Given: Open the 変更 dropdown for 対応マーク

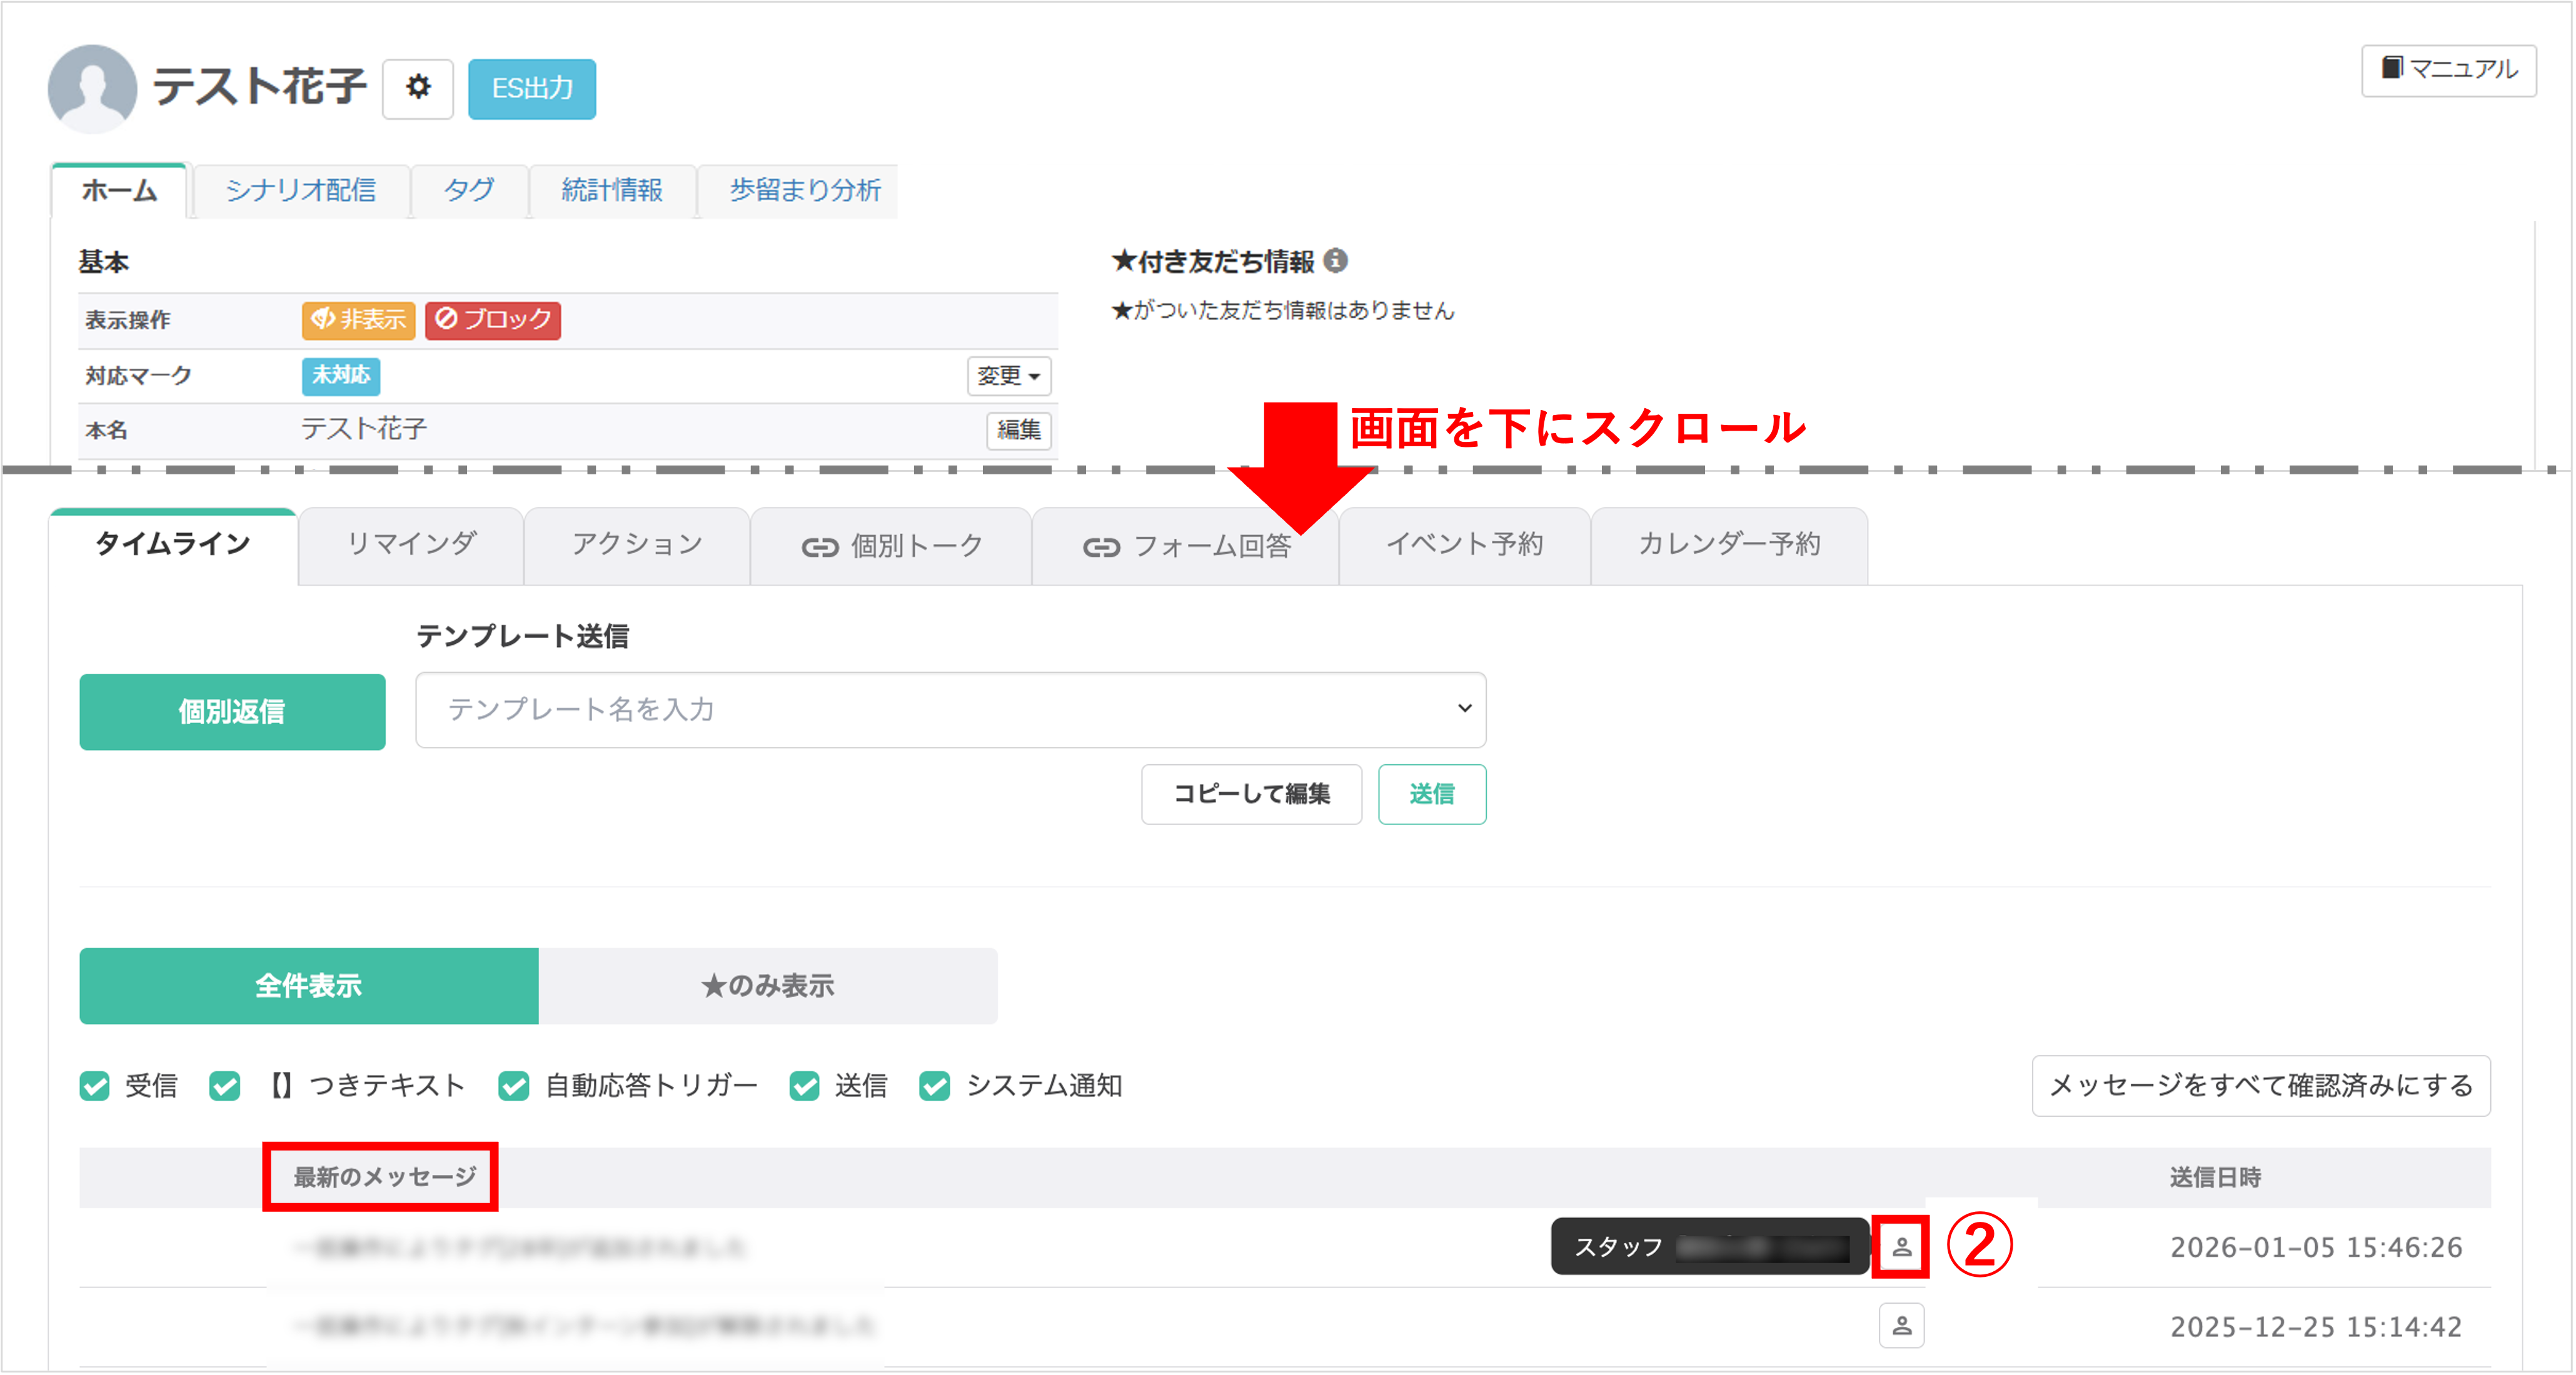Looking at the screenshot, I should [1008, 377].
